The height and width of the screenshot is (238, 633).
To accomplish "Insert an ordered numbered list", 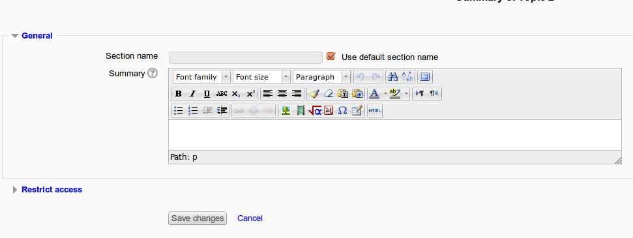I will (x=192, y=110).
